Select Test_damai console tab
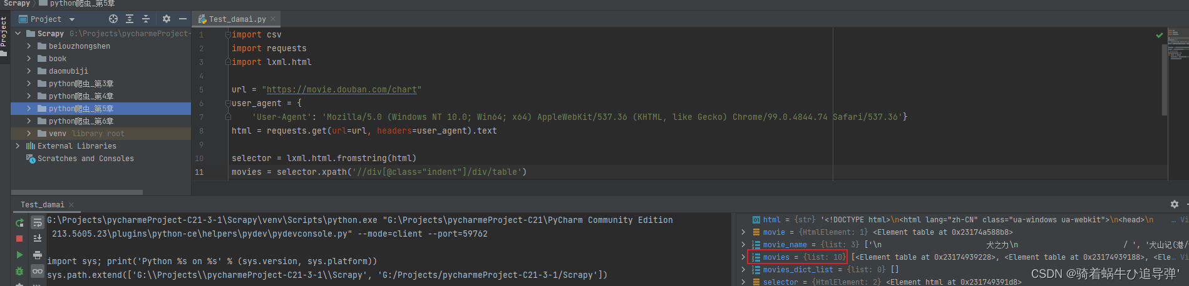Screen dimensions: 1189x286 click(42, 205)
